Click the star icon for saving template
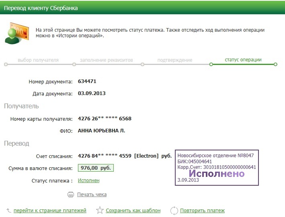Screen dimensions: 285x217 (x=100, y=210)
